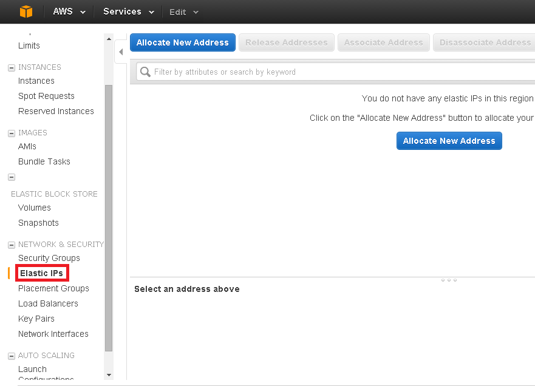The width and height of the screenshot is (535, 386).
Task: Collapse the INSTANCES section
Action: point(12,67)
